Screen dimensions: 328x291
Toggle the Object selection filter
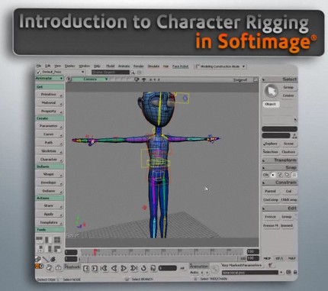pyautogui.click(x=271, y=104)
